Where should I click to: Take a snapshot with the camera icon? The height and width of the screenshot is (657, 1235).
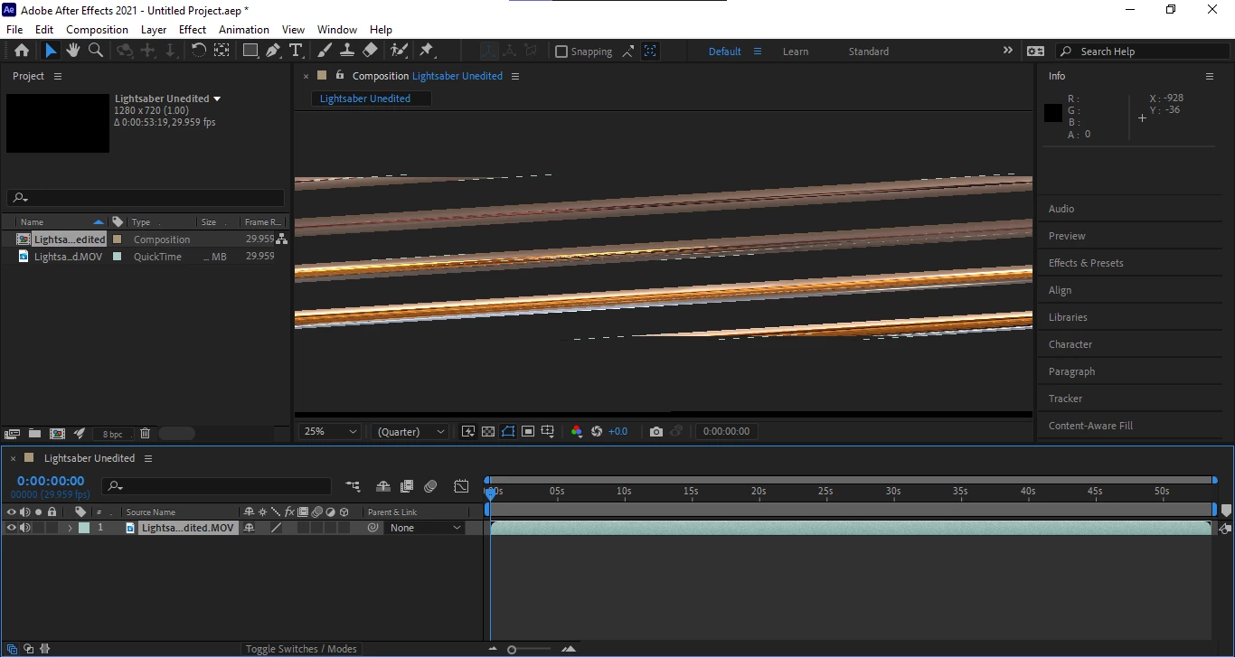[656, 432]
